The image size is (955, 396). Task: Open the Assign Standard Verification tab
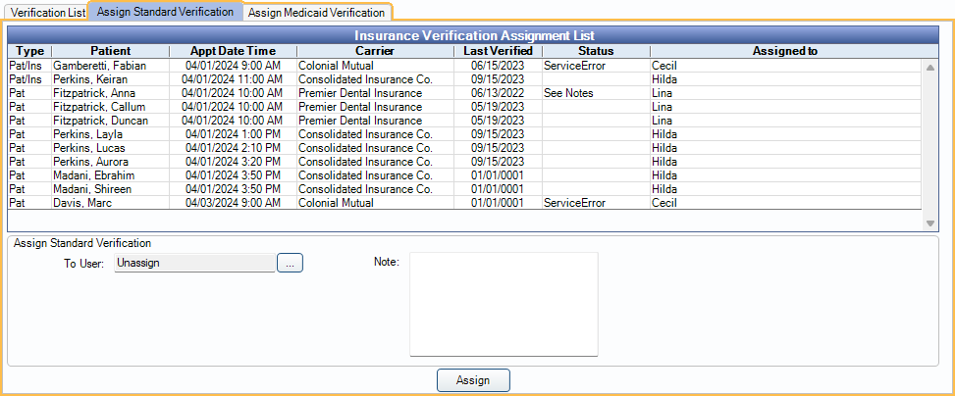click(166, 12)
